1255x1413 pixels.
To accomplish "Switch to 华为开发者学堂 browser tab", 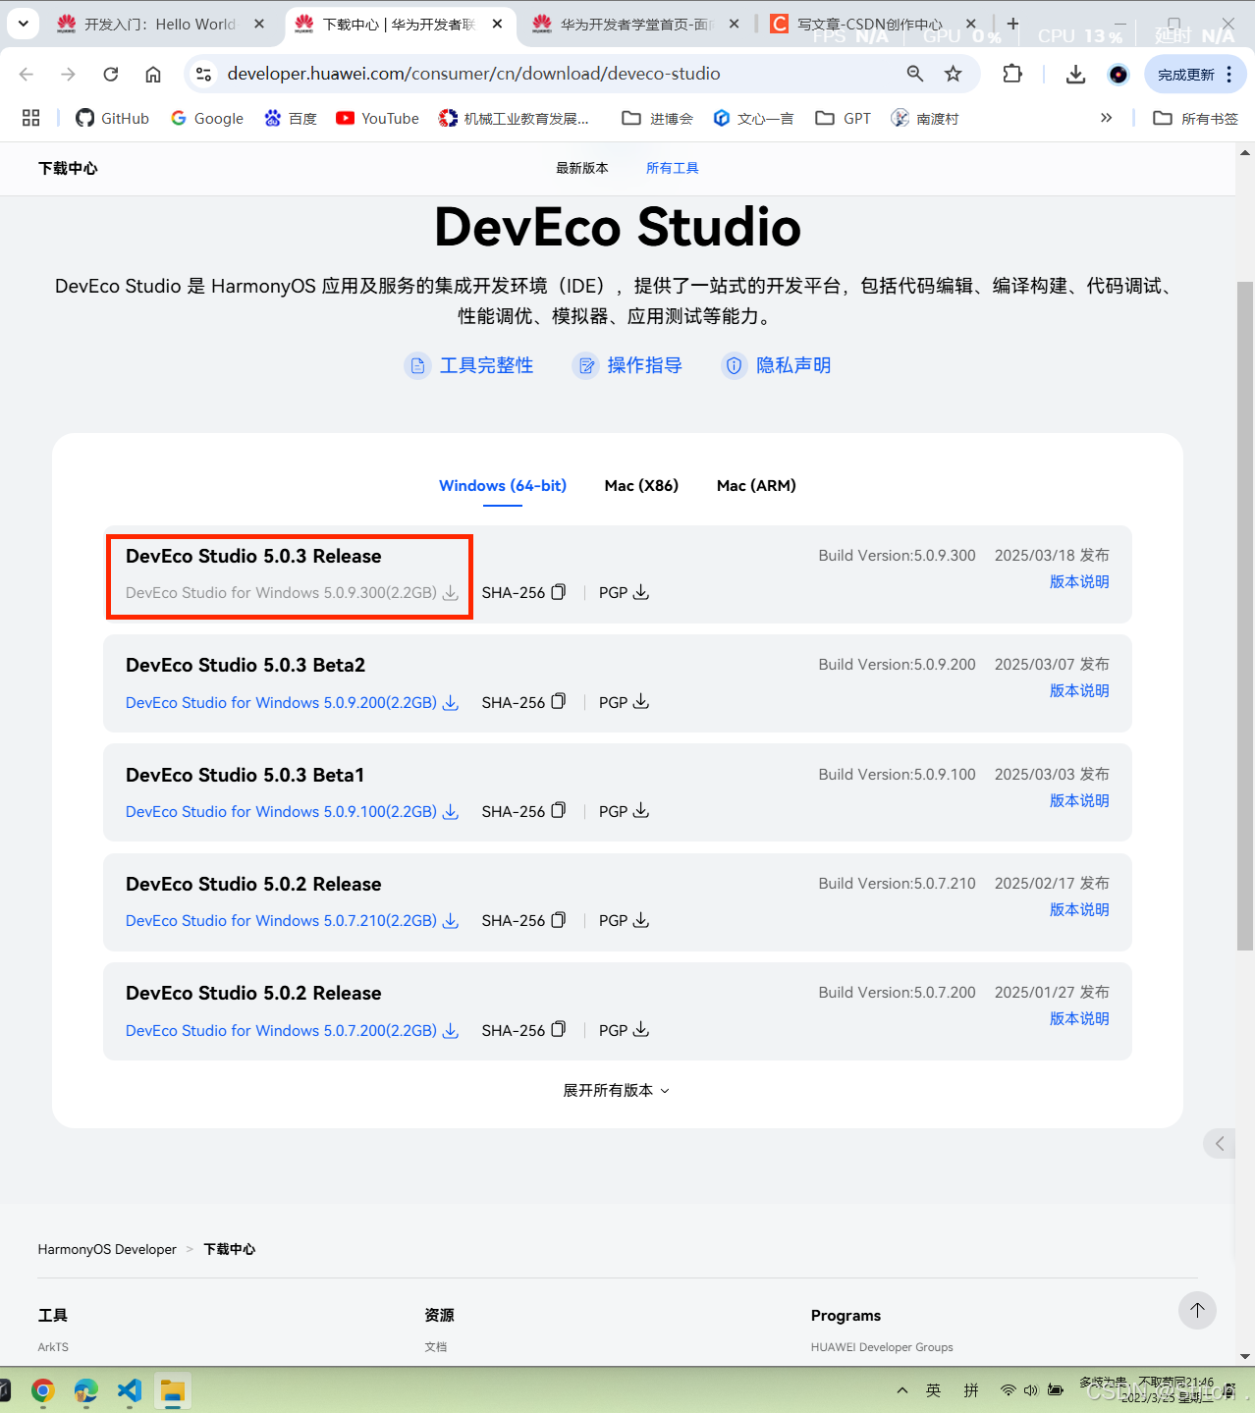I will (636, 24).
